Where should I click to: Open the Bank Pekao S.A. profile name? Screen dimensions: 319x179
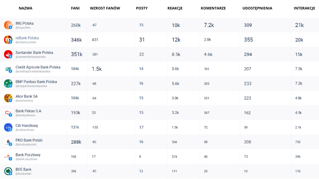click(x=29, y=111)
